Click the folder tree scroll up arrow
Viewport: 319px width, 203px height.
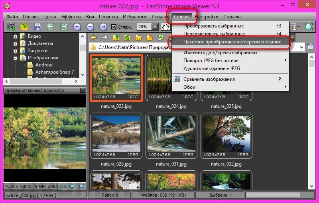[83, 36]
